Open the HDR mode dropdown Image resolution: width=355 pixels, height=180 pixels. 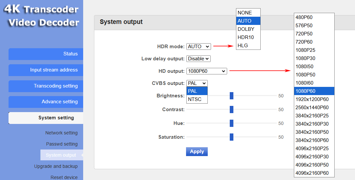point(199,47)
